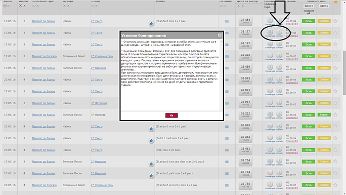This screenshot has width=346, height=195.
Task: Toggle the economy class swap arrows under the ticket header
Action: point(308,13)
